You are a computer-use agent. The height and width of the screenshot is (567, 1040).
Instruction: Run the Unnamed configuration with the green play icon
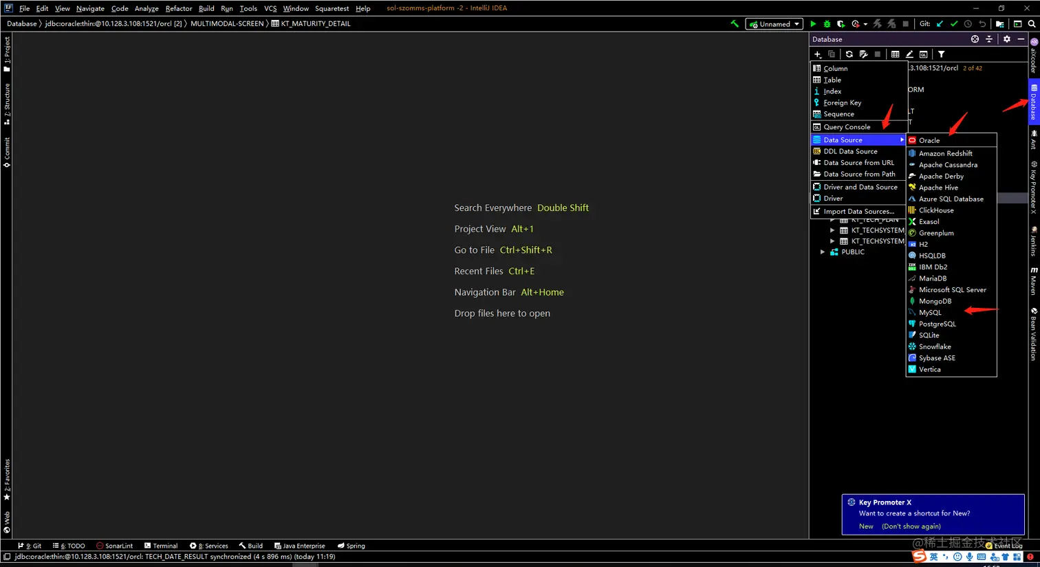coord(813,23)
